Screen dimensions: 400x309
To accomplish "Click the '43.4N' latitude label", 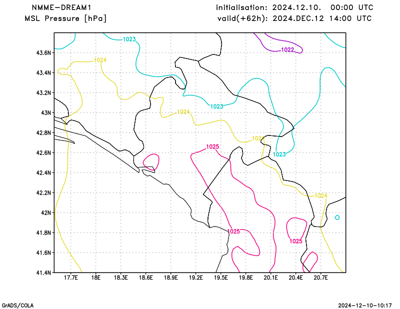I will pos(43,73).
